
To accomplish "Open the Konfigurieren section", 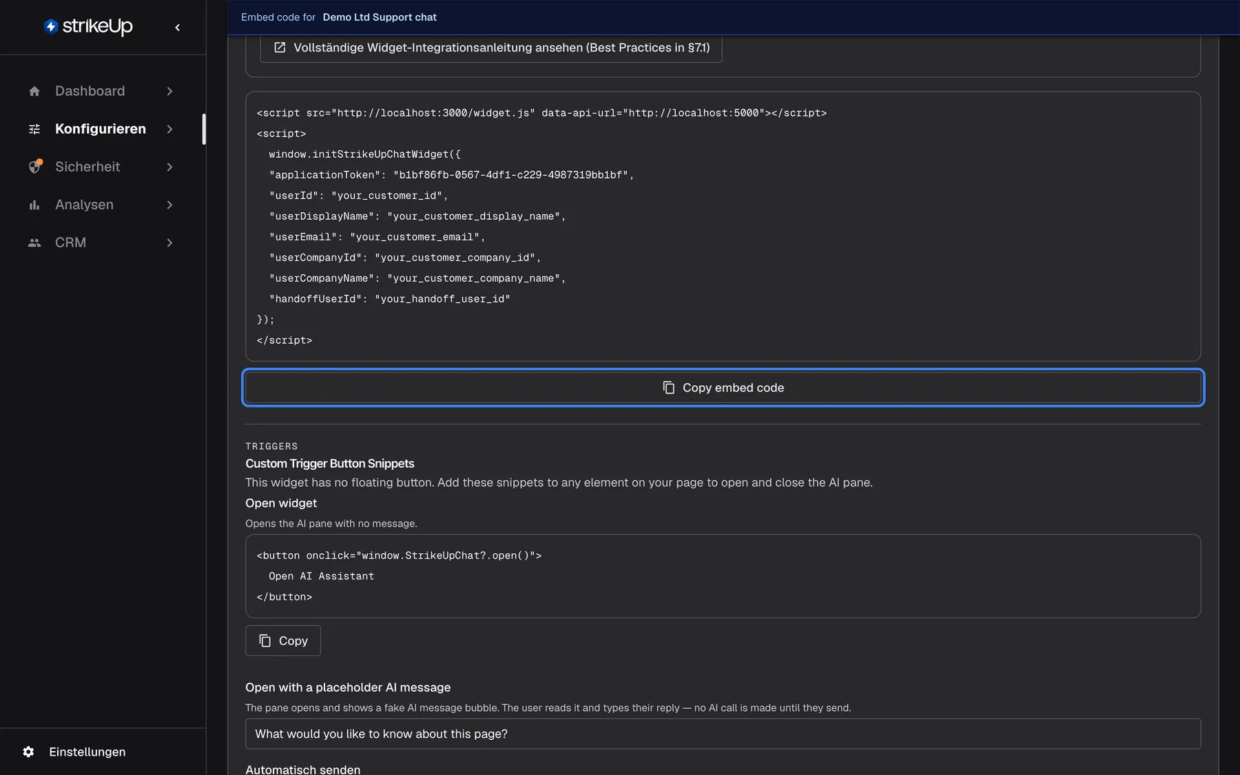I will (x=102, y=129).
